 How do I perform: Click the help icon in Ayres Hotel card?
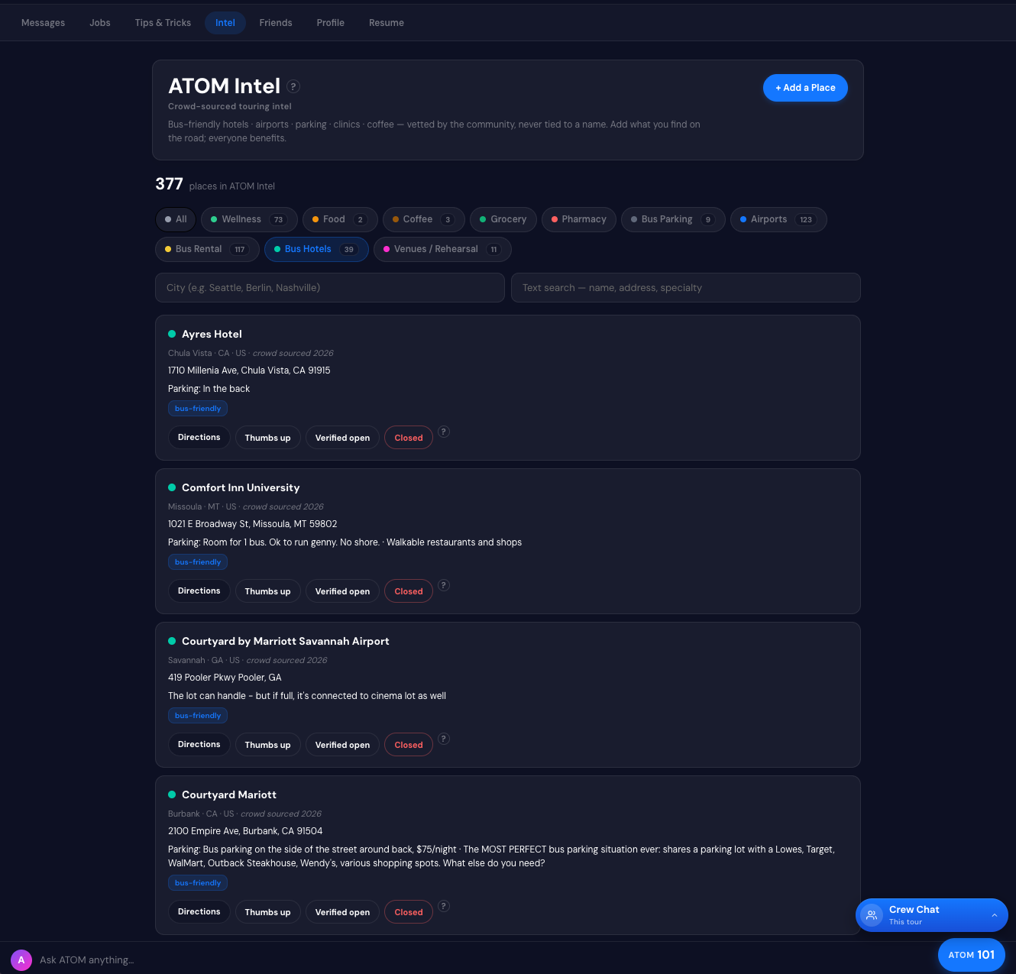[x=444, y=432]
